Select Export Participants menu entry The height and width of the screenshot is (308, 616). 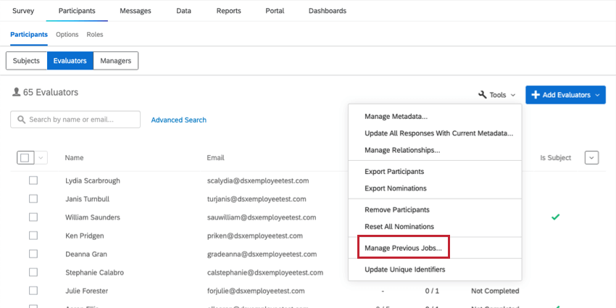(394, 171)
